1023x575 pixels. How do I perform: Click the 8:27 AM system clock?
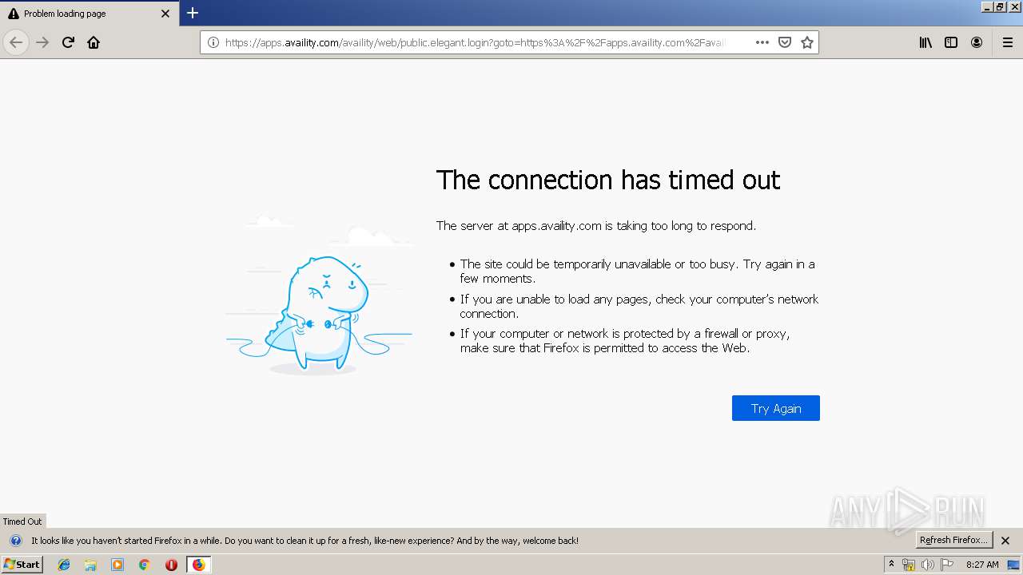982,565
